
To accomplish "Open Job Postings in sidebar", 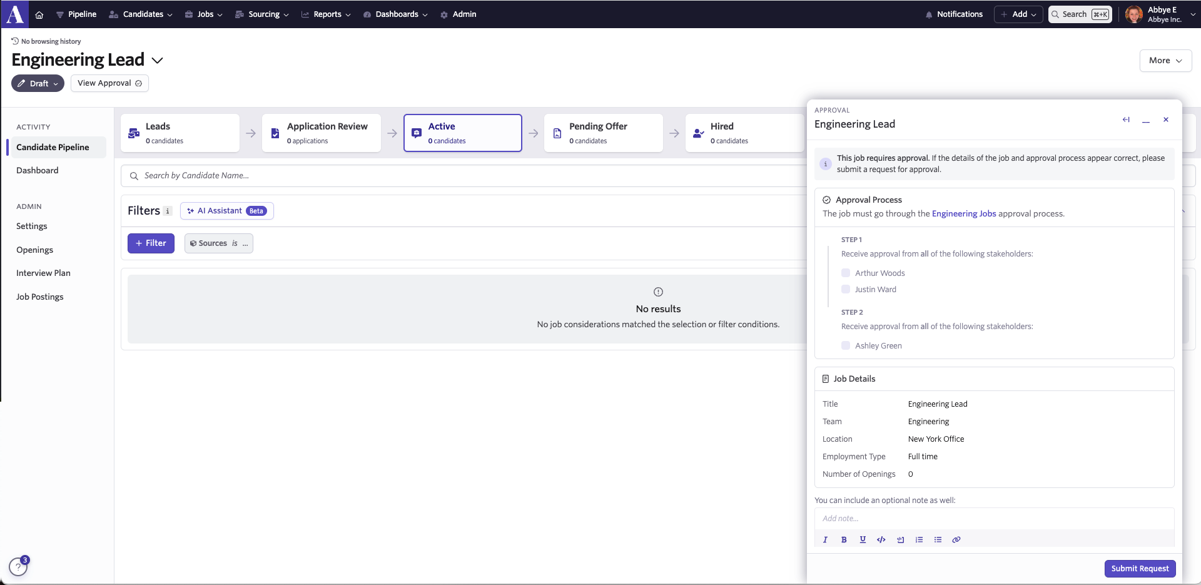I will [x=40, y=297].
